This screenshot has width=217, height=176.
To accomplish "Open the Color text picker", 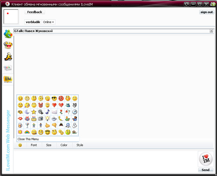I will click(x=64, y=145).
